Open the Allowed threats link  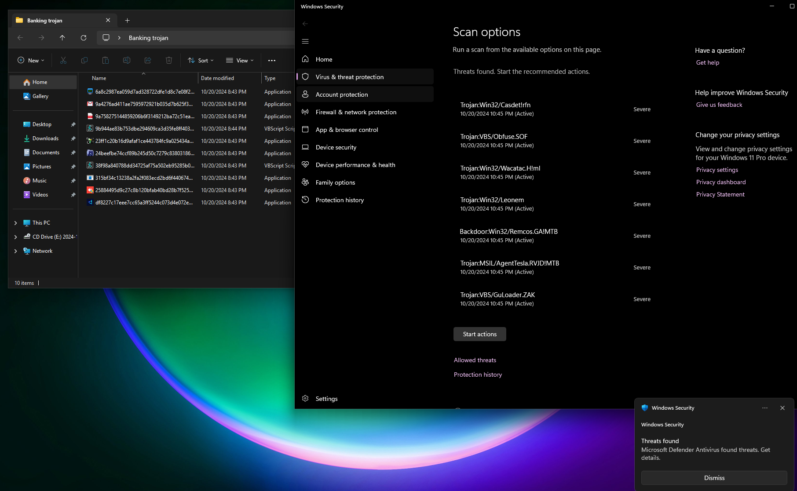pyautogui.click(x=475, y=360)
